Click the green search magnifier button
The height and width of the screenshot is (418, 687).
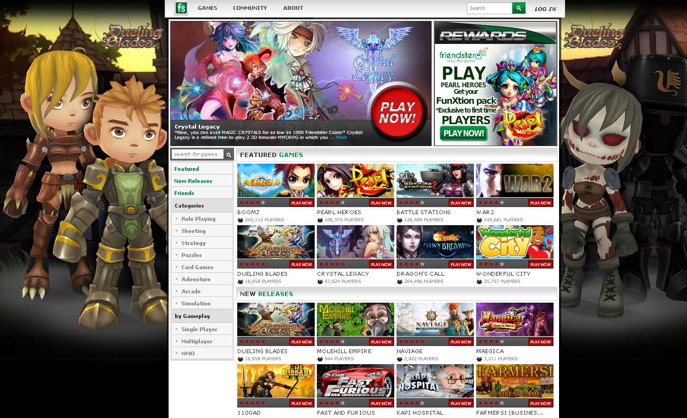pyautogui.click(x=519, y=8)
